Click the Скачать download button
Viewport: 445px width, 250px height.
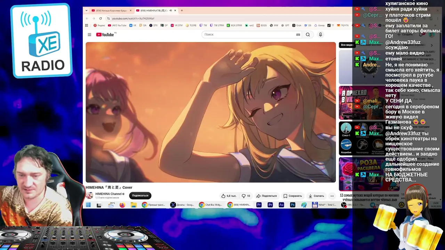click(x=316, y=196)
